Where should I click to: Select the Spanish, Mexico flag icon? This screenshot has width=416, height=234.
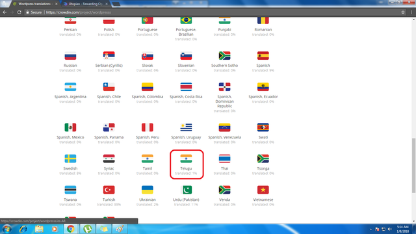point(70,127)
